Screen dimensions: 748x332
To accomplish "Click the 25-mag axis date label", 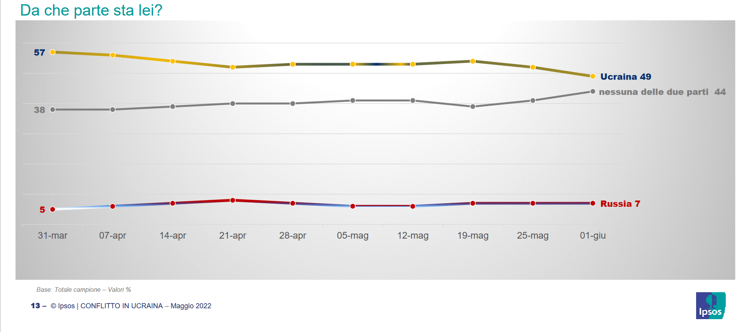I will coord(533,235).
